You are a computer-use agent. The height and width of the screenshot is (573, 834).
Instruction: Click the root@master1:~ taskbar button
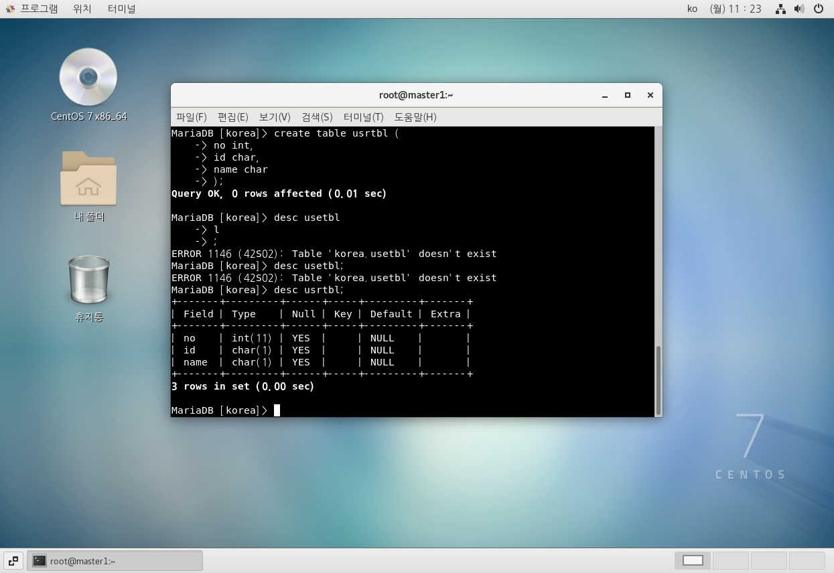115,560
